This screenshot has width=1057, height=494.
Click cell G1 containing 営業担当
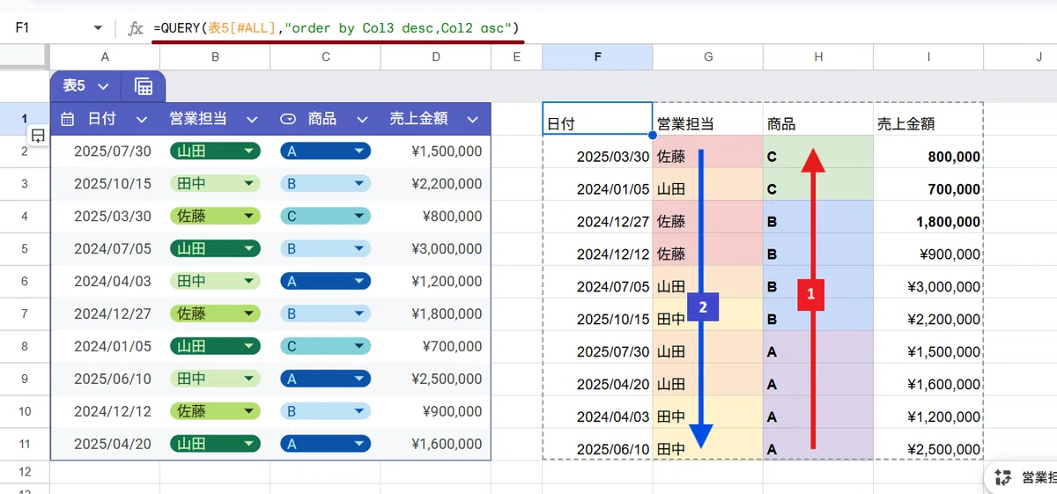coord(707,119)
